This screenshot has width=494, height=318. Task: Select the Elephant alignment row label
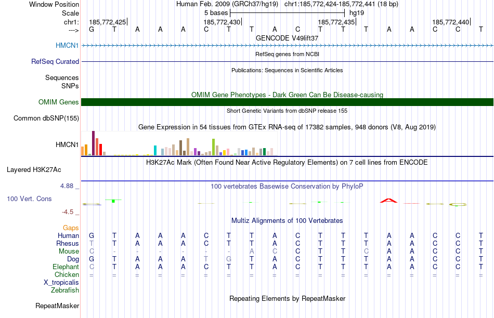(66, 267)
